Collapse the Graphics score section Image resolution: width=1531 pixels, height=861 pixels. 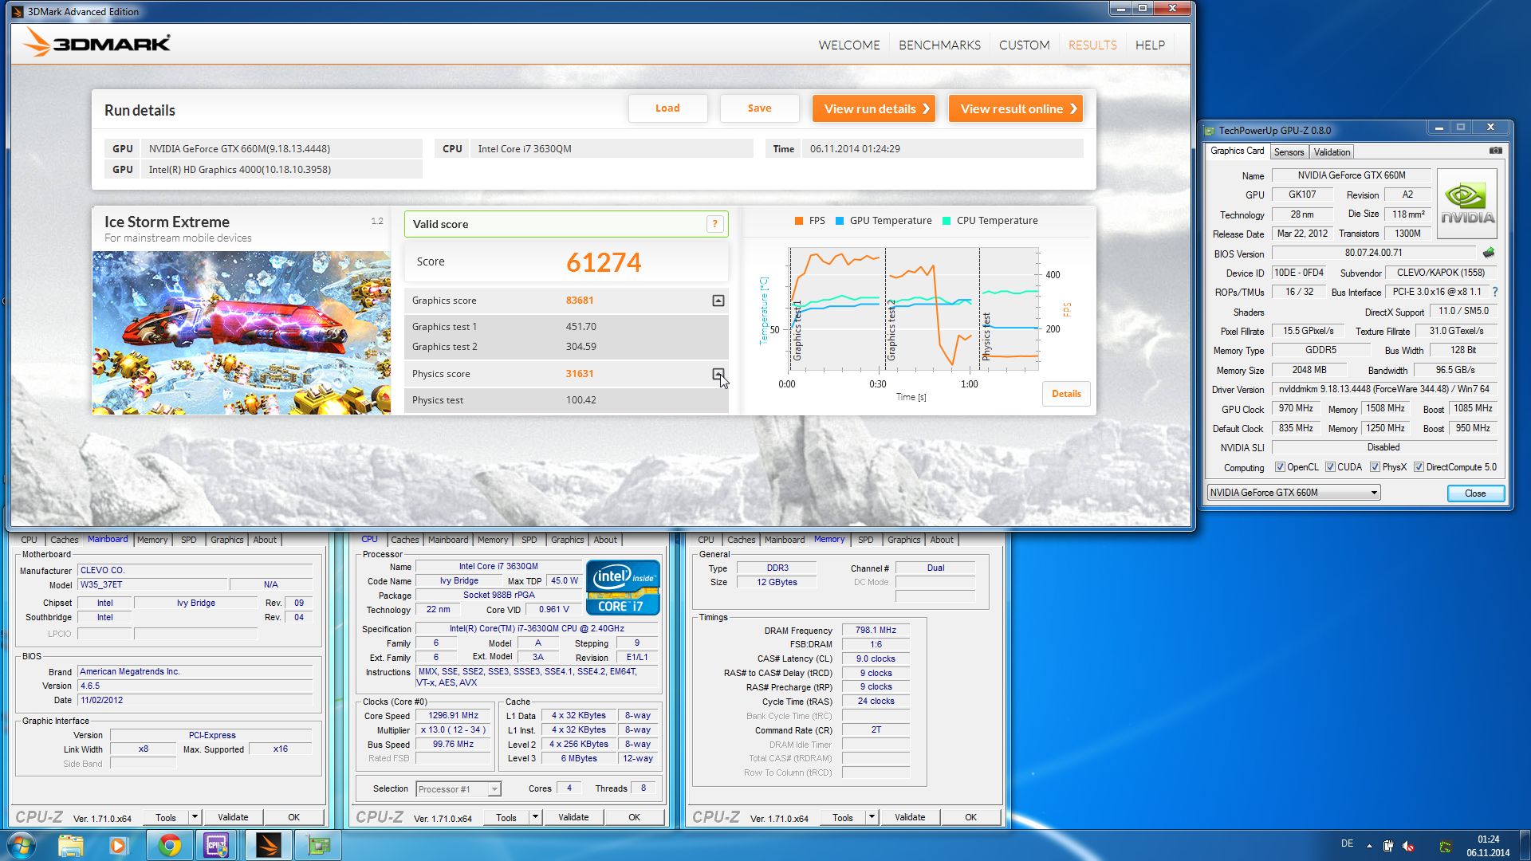tap(718, 301)
